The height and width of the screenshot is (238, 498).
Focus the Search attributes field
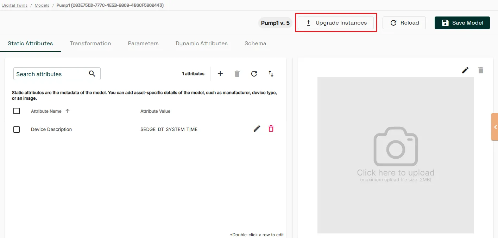pyautogui.click(x=57, y=74)
